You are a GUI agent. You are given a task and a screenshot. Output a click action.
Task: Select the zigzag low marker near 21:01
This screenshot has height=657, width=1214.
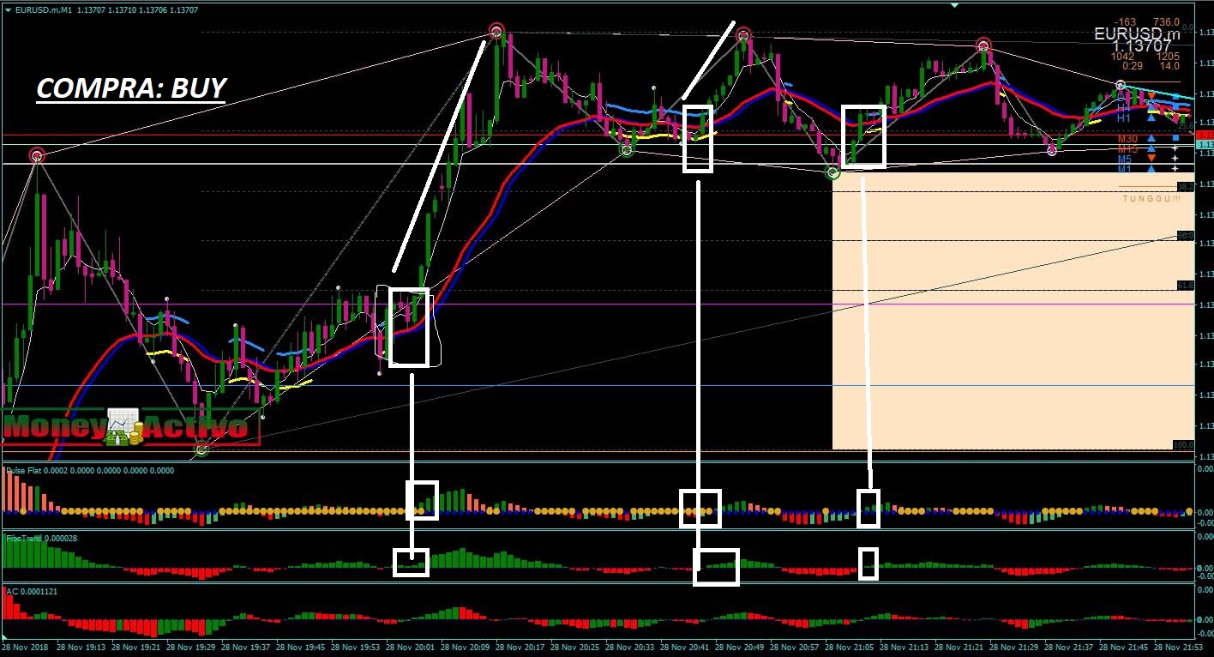[832, 172]
